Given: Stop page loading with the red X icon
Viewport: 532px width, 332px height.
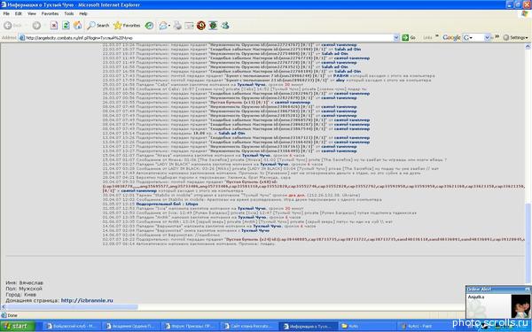Looking at the screenshot, I should point(54,26).
